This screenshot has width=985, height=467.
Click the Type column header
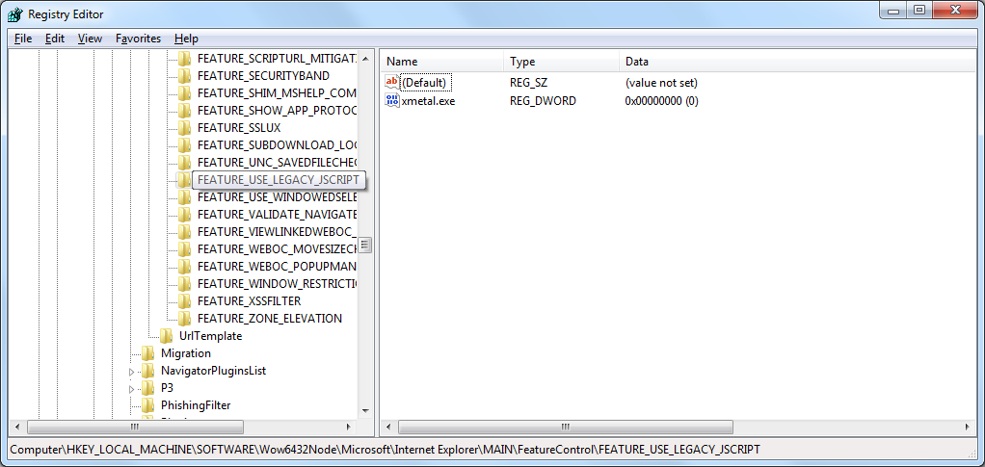click(561, 62)
